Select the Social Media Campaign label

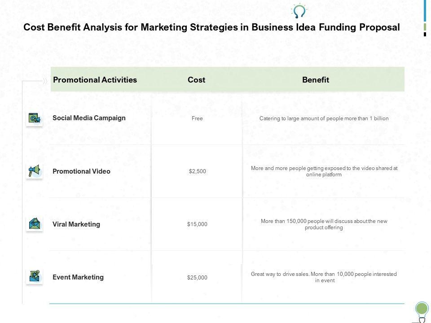[x=89, y=118]
